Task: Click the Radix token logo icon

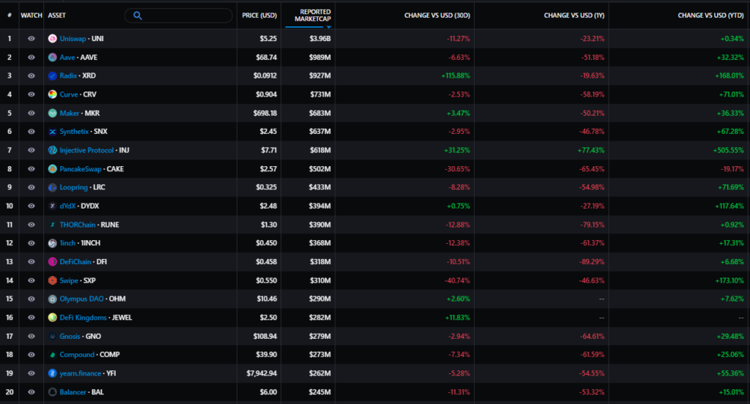Action: coord(53,75)
